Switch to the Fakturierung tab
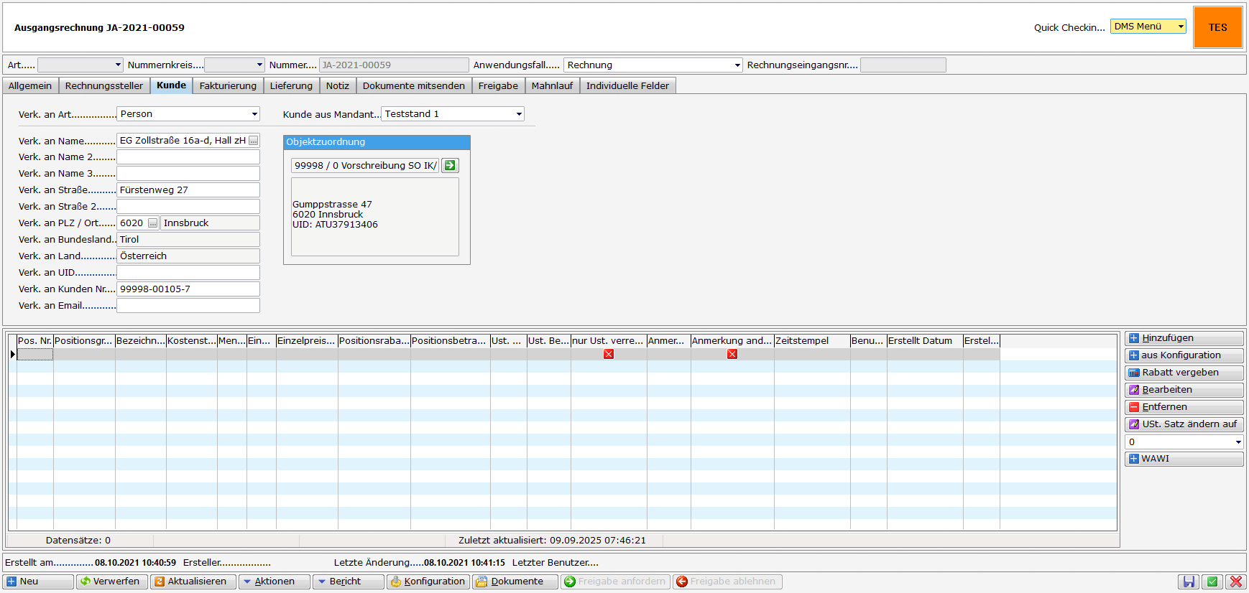This screenshot has width=1249, height=593. 228,86
